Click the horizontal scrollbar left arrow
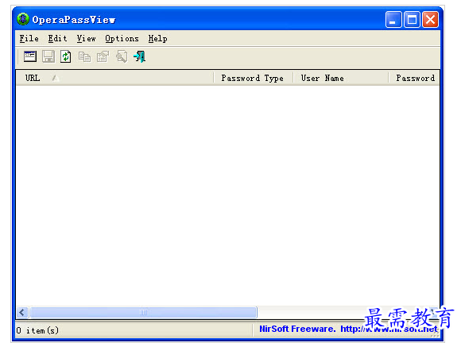The height and width of the screenshot is (343, 461). coord(22,312)
